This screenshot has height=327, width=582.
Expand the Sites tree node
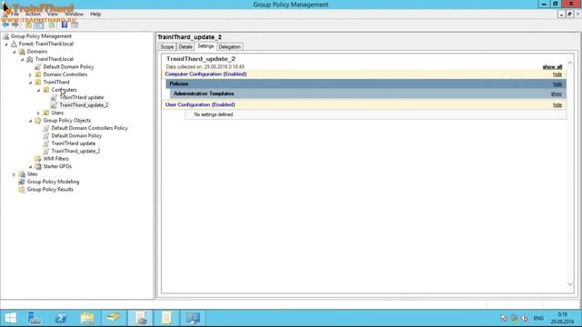[x=15, y=174]
